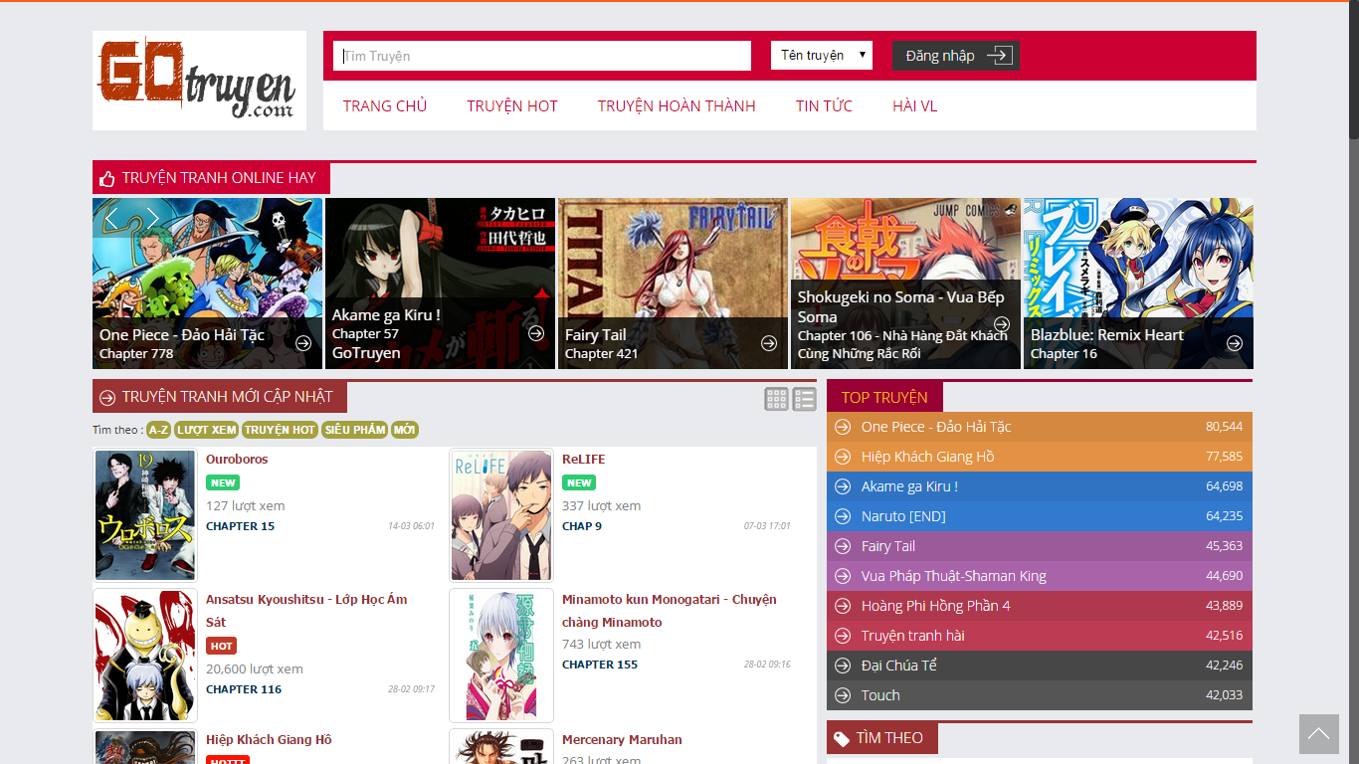
Task: Click in the Tìm Truyện search field
Action: click(542, 56)
